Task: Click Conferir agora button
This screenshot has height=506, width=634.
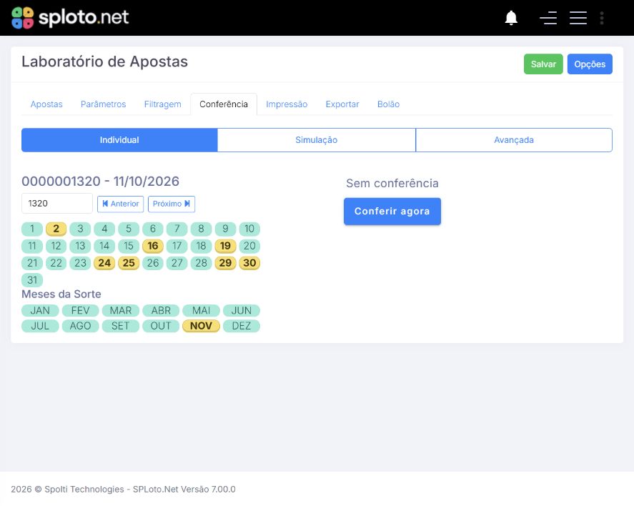Action: coord(392,212)
